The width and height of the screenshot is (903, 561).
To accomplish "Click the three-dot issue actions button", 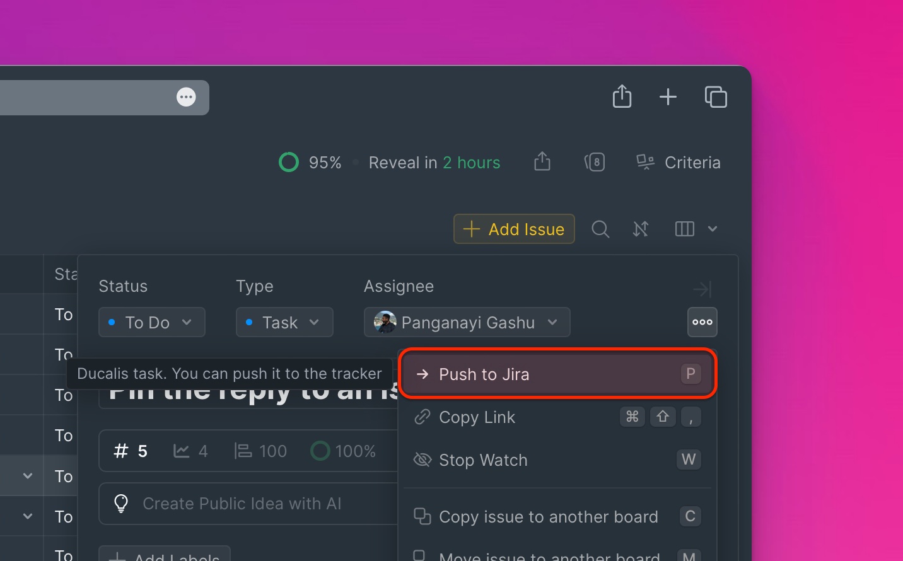I will [702, 322].
